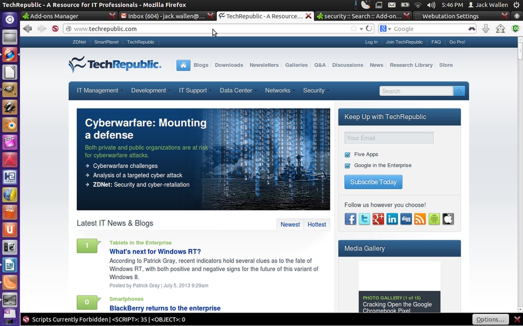
Task: Go back with the Back arrow
Action: point(28,29)
